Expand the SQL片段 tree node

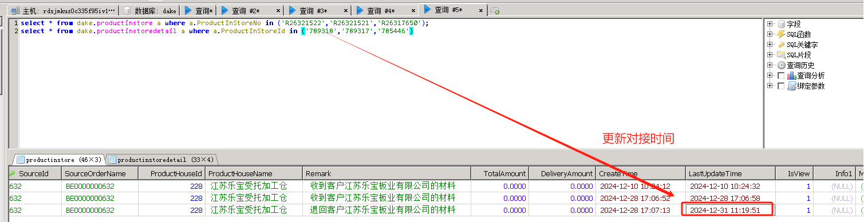point(770,55)
